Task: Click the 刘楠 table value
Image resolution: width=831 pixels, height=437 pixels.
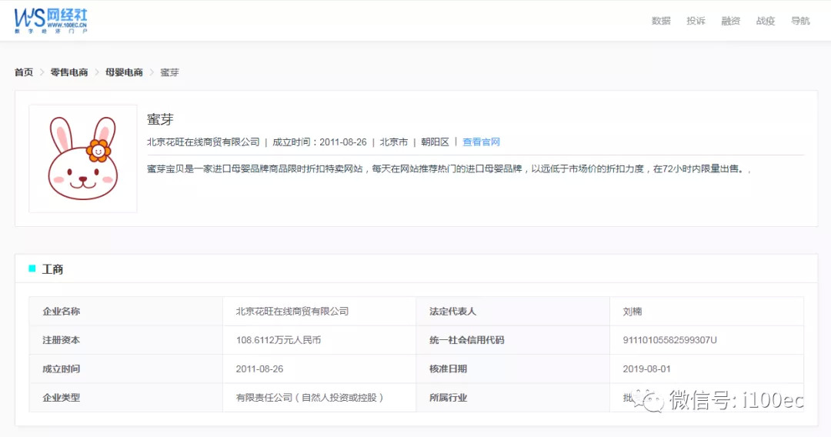Action: point(632,312)
